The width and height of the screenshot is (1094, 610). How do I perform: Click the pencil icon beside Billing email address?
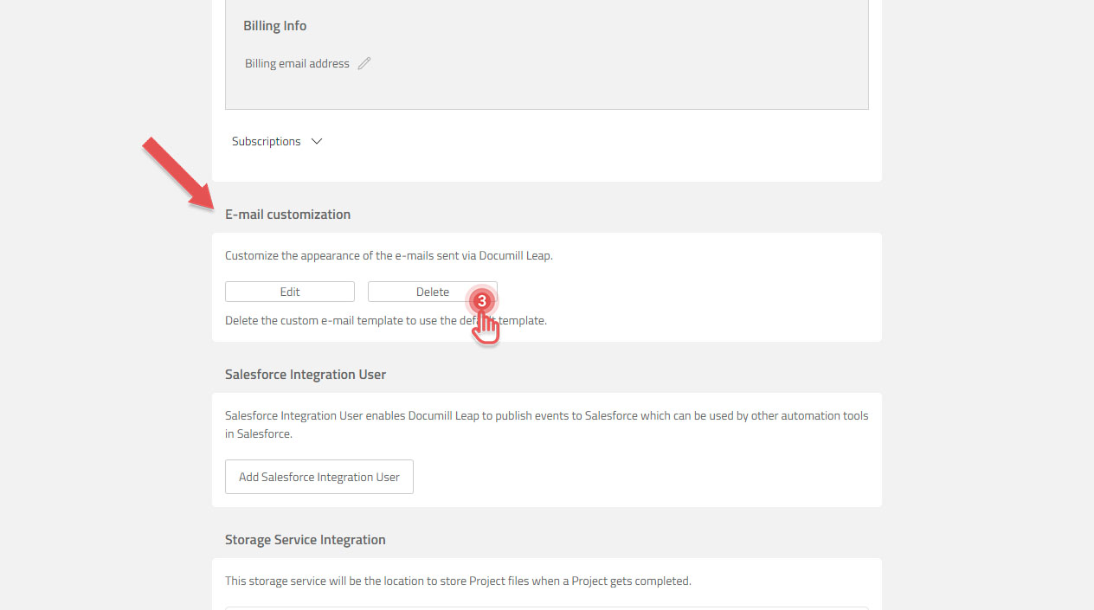(364, 62)
